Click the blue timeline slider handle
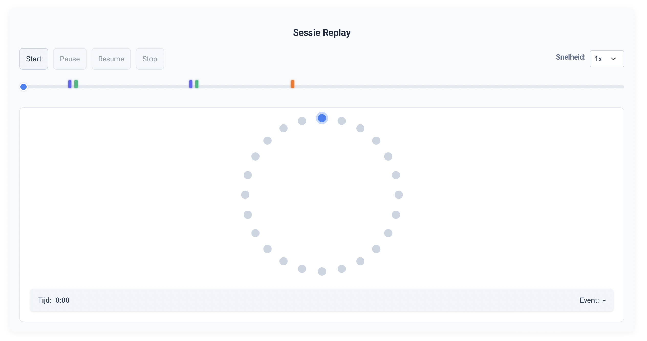This screenshot has height=341, width=647. (x=24, y=87)
